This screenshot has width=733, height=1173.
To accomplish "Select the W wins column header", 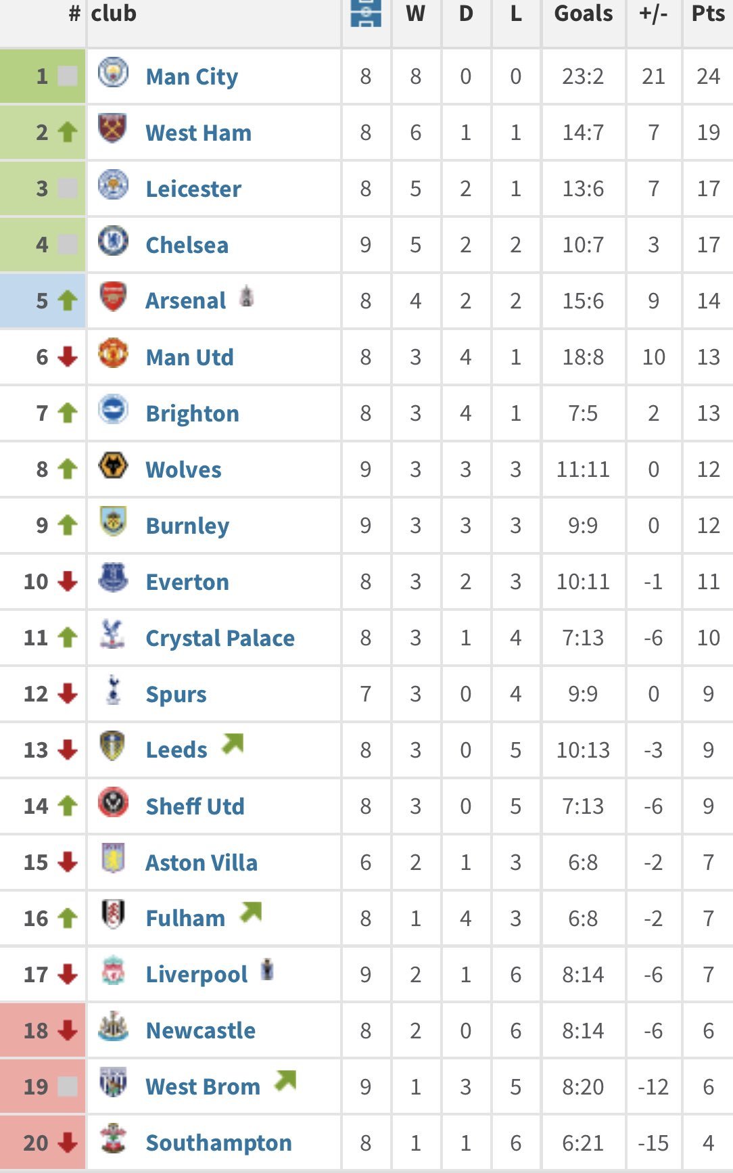I will 416,13.
